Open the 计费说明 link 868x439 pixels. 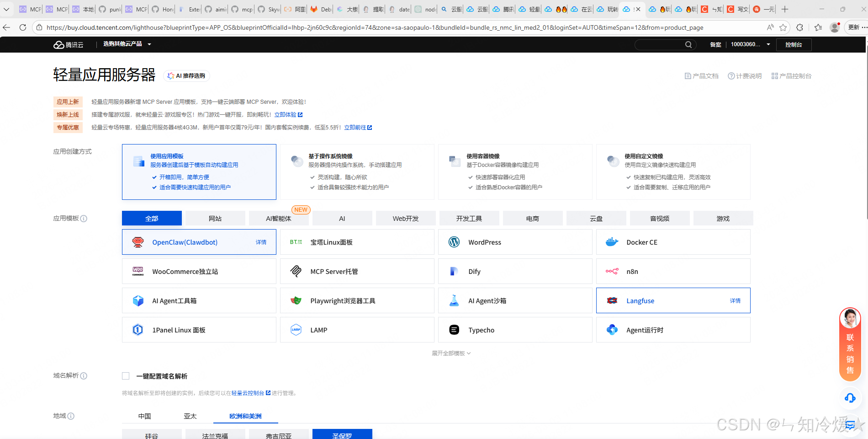(745, 76)
